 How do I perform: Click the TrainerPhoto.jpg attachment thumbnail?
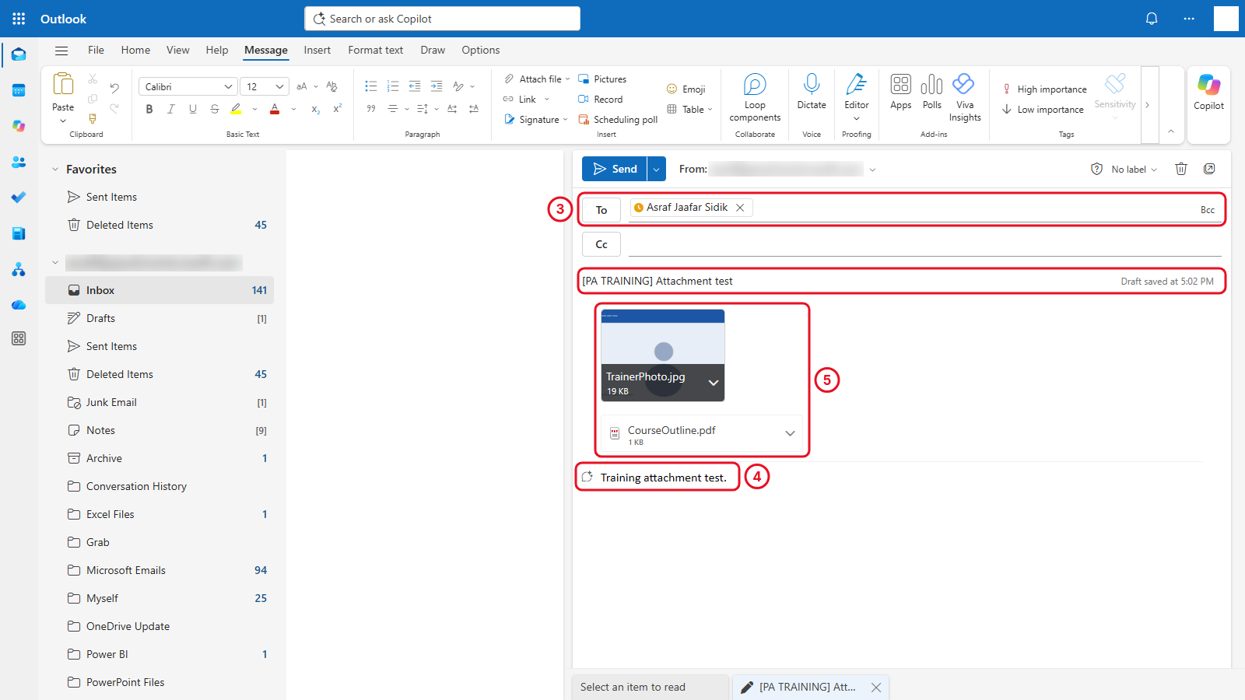coord(663,355)
